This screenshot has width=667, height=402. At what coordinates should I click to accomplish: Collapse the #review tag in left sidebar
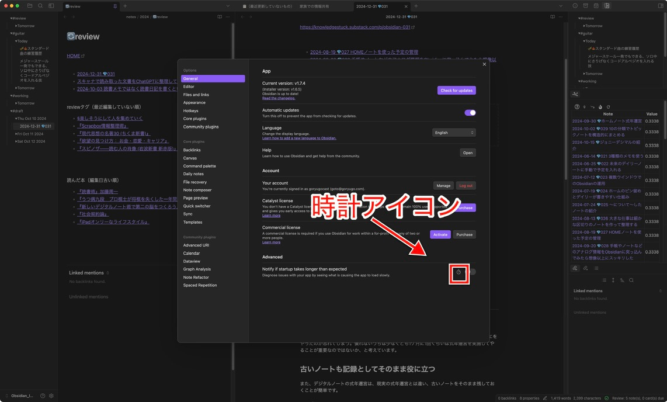[x=18, y=18]
